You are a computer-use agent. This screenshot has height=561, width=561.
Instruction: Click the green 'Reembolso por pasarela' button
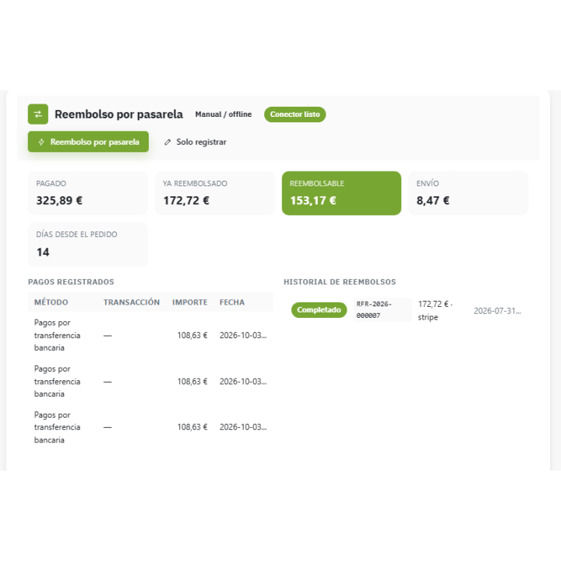click(x=88, y=142)
